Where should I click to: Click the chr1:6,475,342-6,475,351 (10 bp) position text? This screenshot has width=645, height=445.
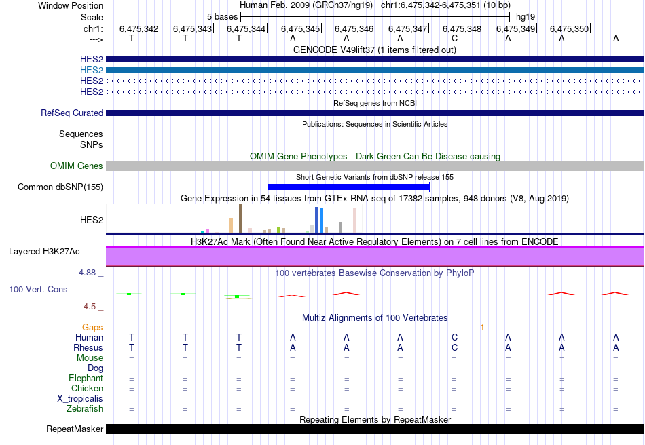click(445, 5)
